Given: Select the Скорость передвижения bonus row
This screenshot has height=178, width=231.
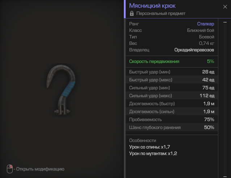Looking at the screenshot, I should click(172, 61).
